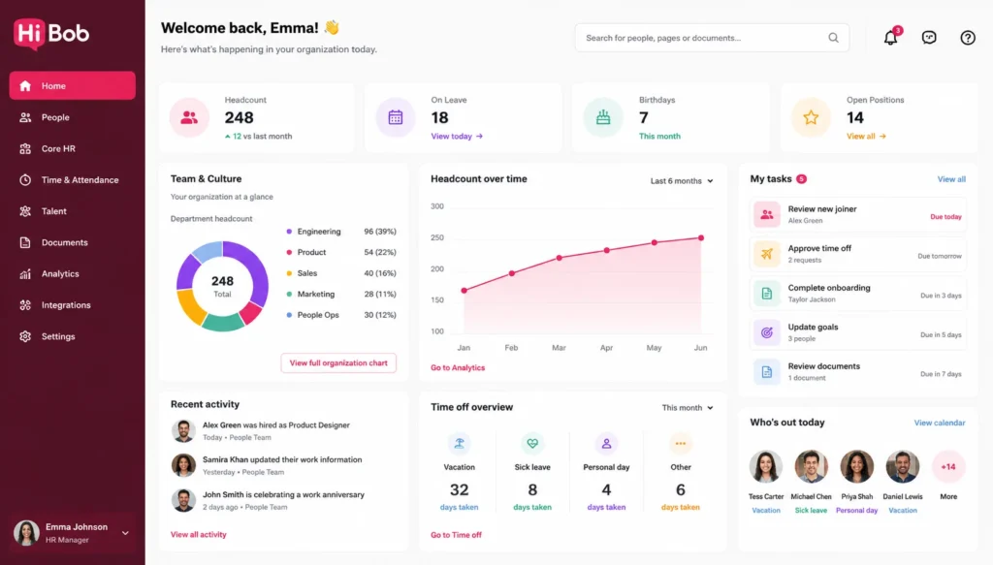Click the Jun data point on chart

click(x=701, y=237)
